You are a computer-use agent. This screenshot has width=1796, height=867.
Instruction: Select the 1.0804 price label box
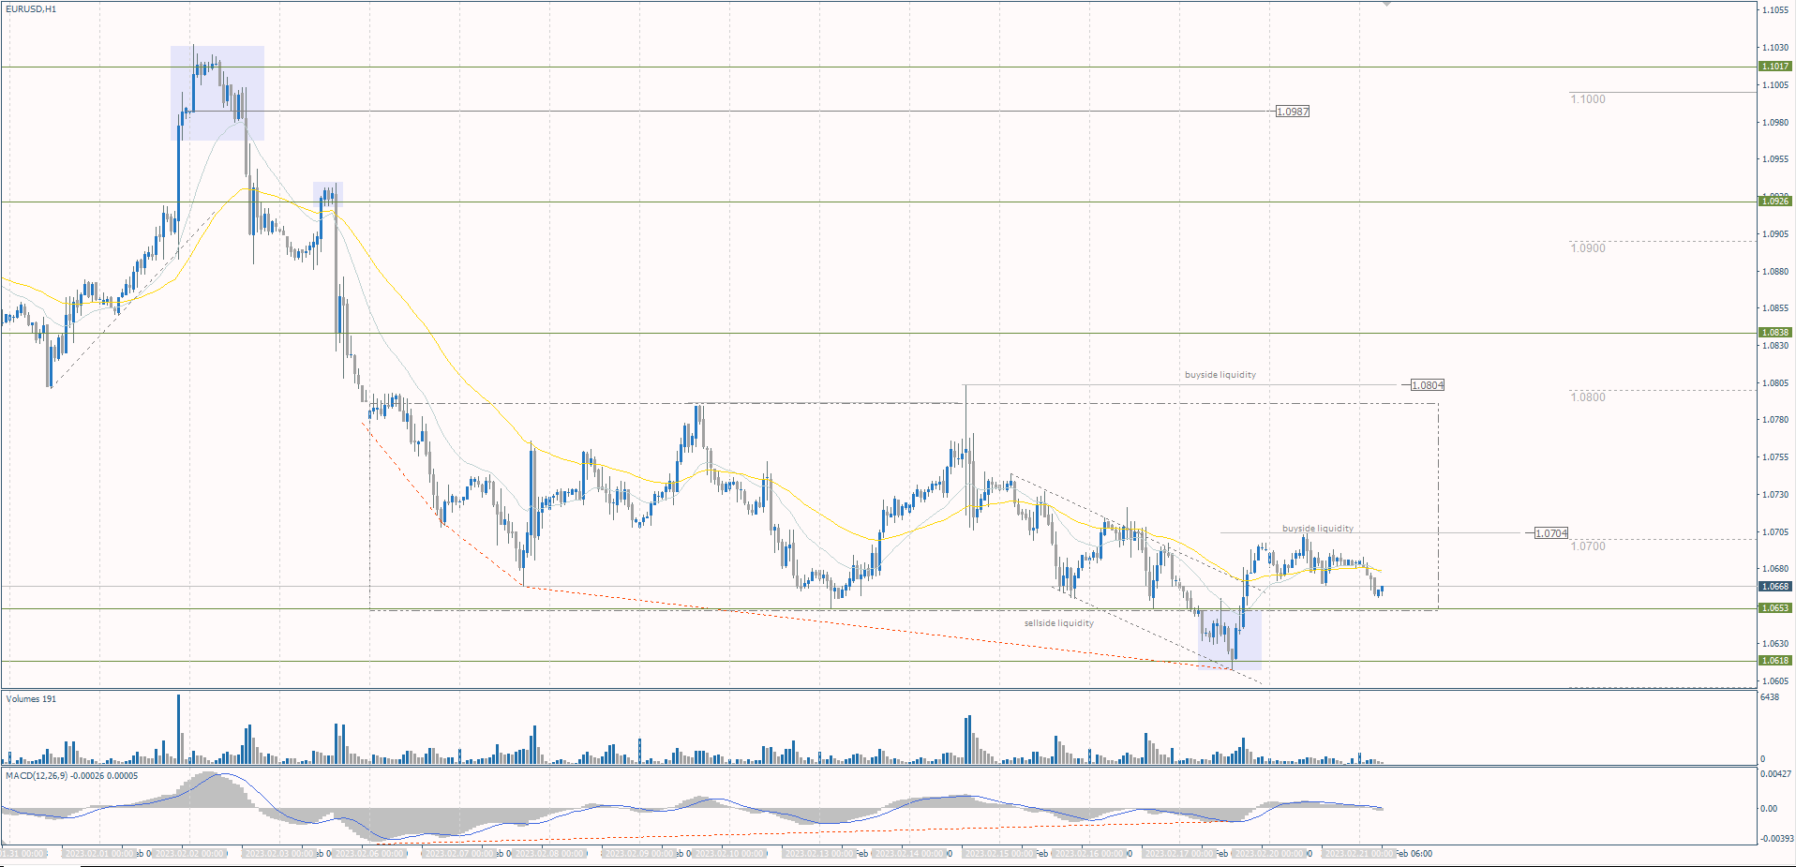(1428, 385)
